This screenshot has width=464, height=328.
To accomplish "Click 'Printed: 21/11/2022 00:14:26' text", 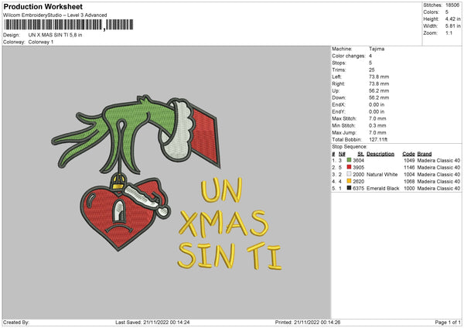I will pos(308,323).
